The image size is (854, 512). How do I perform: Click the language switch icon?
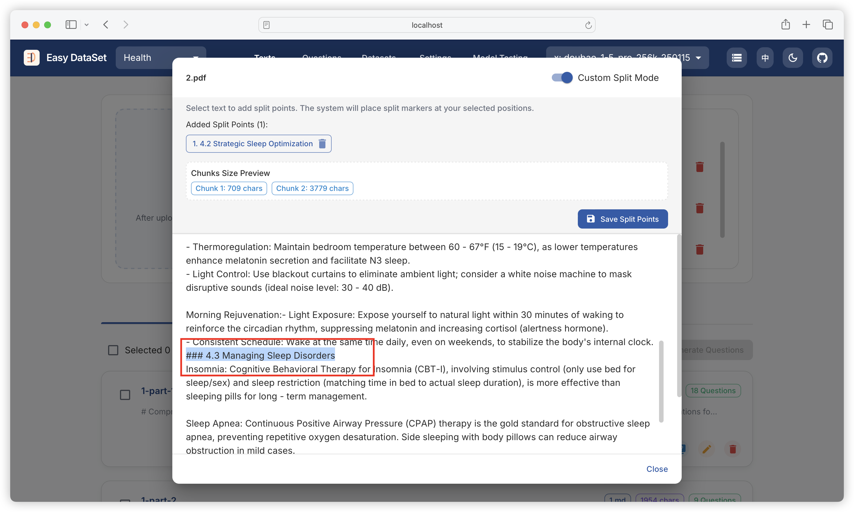765,58
